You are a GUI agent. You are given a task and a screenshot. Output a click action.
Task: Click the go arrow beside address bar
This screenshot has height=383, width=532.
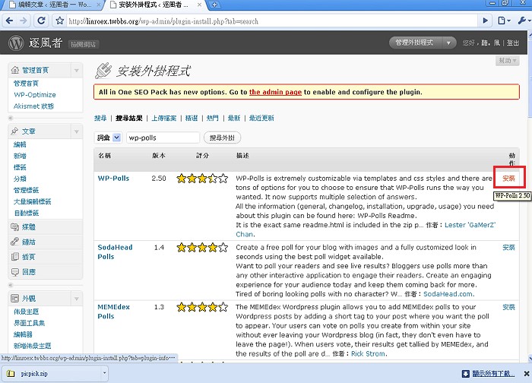[486, 21]
